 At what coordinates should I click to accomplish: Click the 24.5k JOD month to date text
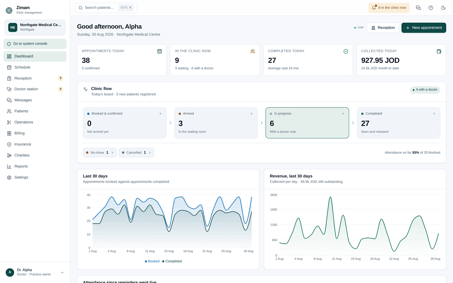pos(380,68)
